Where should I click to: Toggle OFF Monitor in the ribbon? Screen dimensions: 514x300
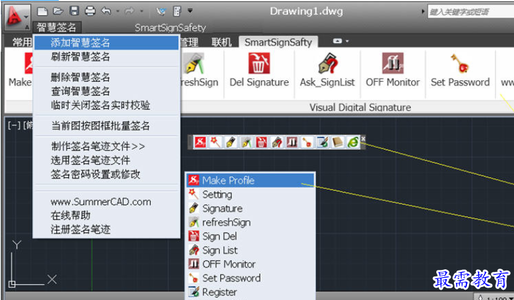393,70
